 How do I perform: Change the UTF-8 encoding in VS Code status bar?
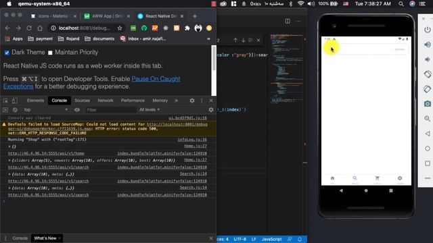coord(240,239)
